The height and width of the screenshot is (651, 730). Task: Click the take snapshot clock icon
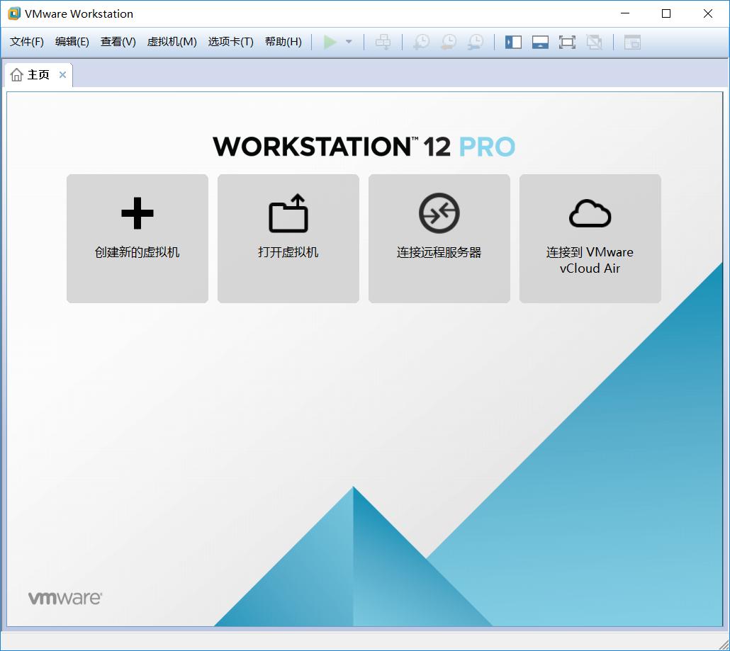click(x=422, y=42)
